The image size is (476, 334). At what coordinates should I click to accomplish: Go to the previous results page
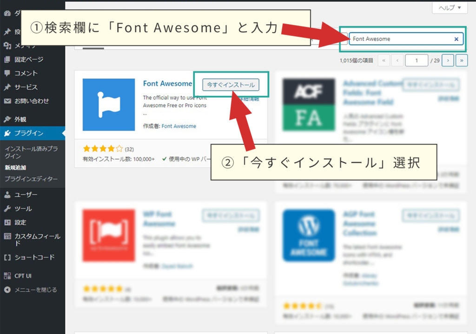point(397,60)
